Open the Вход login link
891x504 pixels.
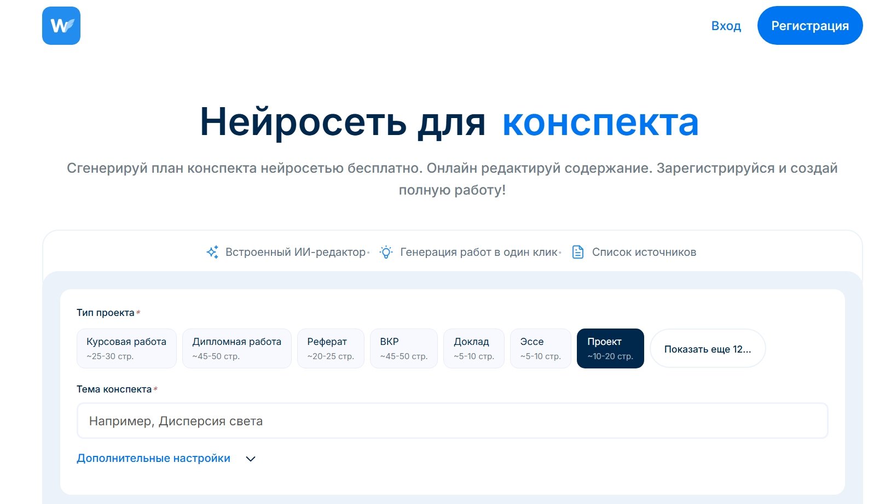tap(726, 26)
